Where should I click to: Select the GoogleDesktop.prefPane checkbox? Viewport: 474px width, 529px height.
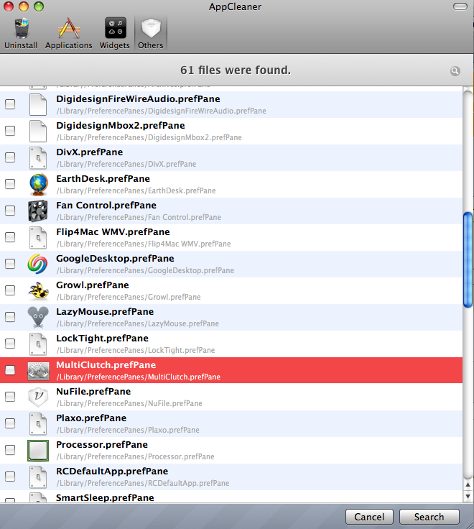coord(10,264)
